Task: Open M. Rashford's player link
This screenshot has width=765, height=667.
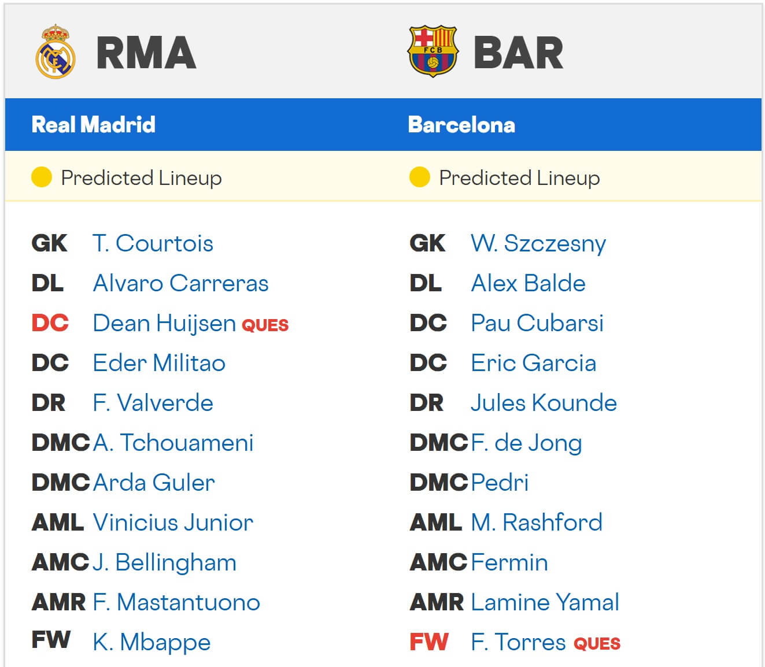Action: pyautogui.click(x=537, y=523)
